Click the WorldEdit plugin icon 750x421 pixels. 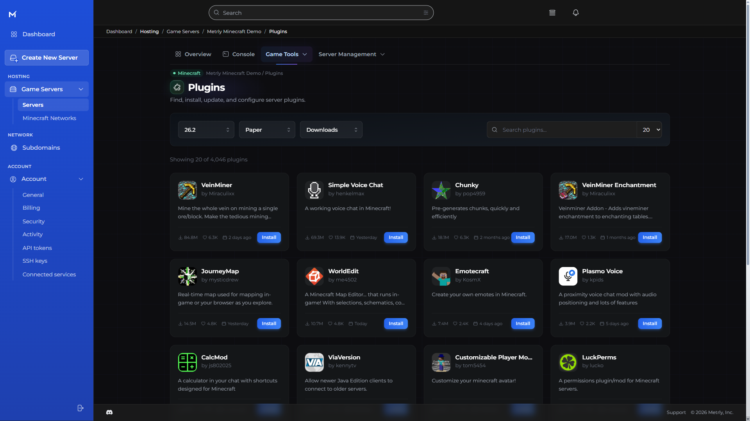click(314, 276)
